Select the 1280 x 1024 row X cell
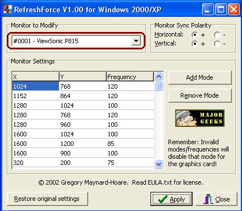Image resolution: width=242 pixels, height=211 pixels. 35,105
